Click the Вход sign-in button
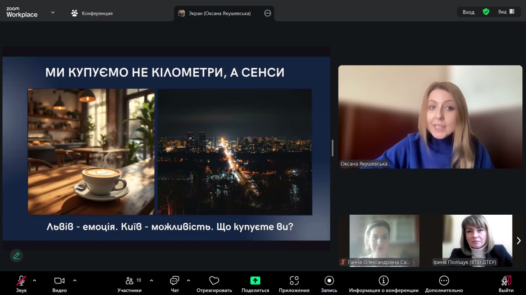Viewport: 526px width, 295px height. 468,12
